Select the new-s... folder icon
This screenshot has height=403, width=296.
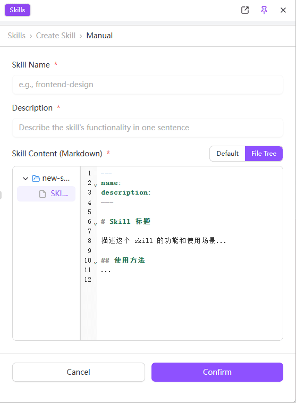click(36, 178)
